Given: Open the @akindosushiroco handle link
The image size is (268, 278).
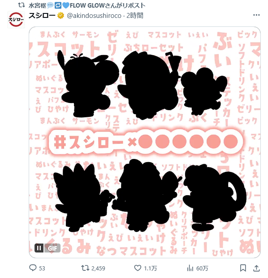Looking at the screenshot, I should pyautogui.click(x=94, y=16).
